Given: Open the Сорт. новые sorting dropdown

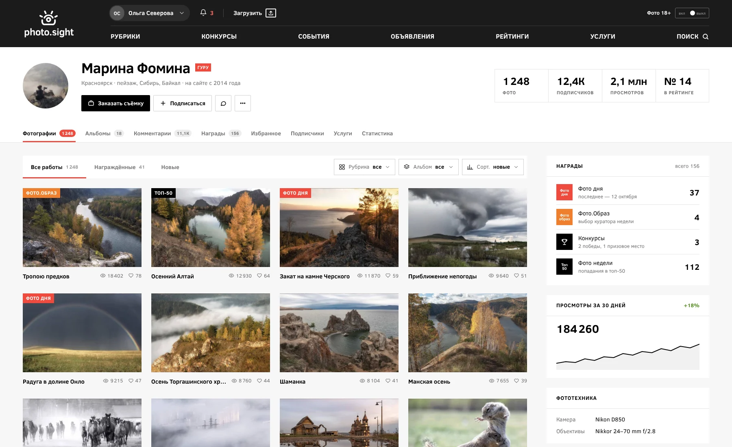Looking at the screenshot, I should coord(493,167).
